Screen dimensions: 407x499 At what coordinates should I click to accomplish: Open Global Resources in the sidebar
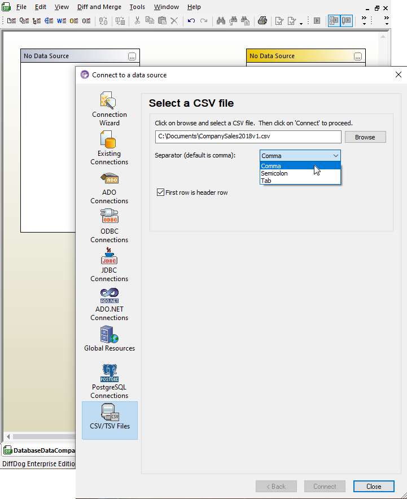click(x=110, y=338)
